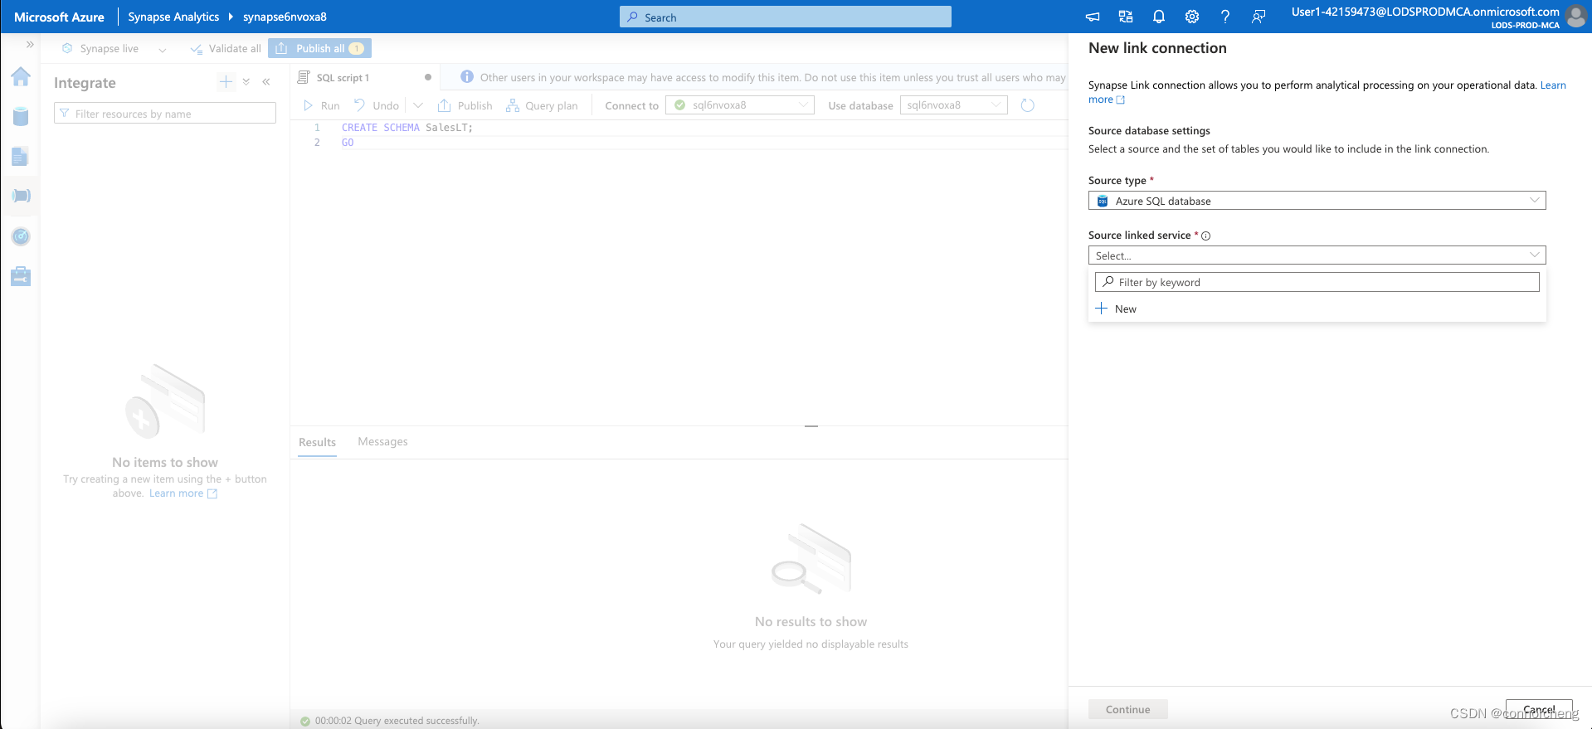Focus the Filter resources by name field
The image size is (1592, 729).
165,114
